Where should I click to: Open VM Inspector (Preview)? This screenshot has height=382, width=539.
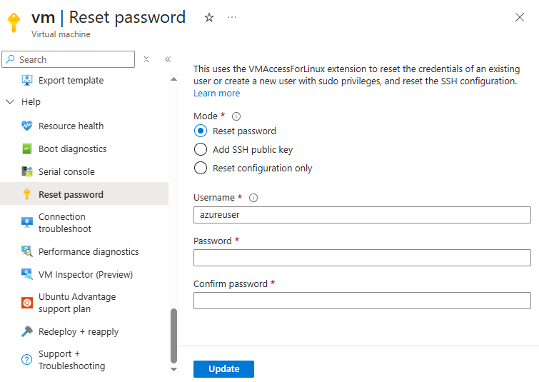(86, 275)
